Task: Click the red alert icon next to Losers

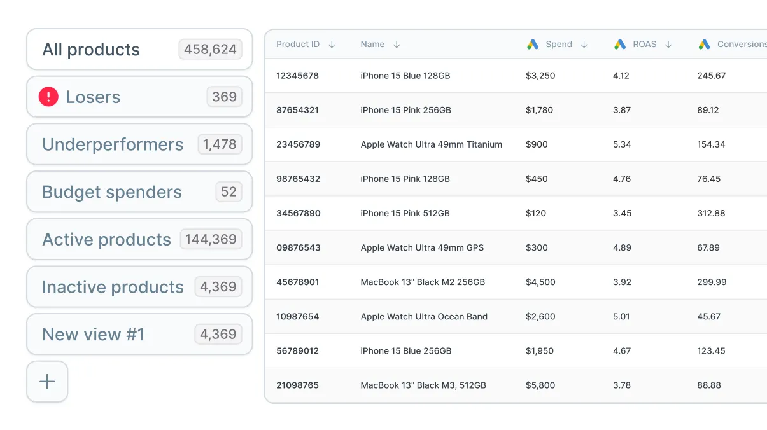Action: (x=48, y=97)
